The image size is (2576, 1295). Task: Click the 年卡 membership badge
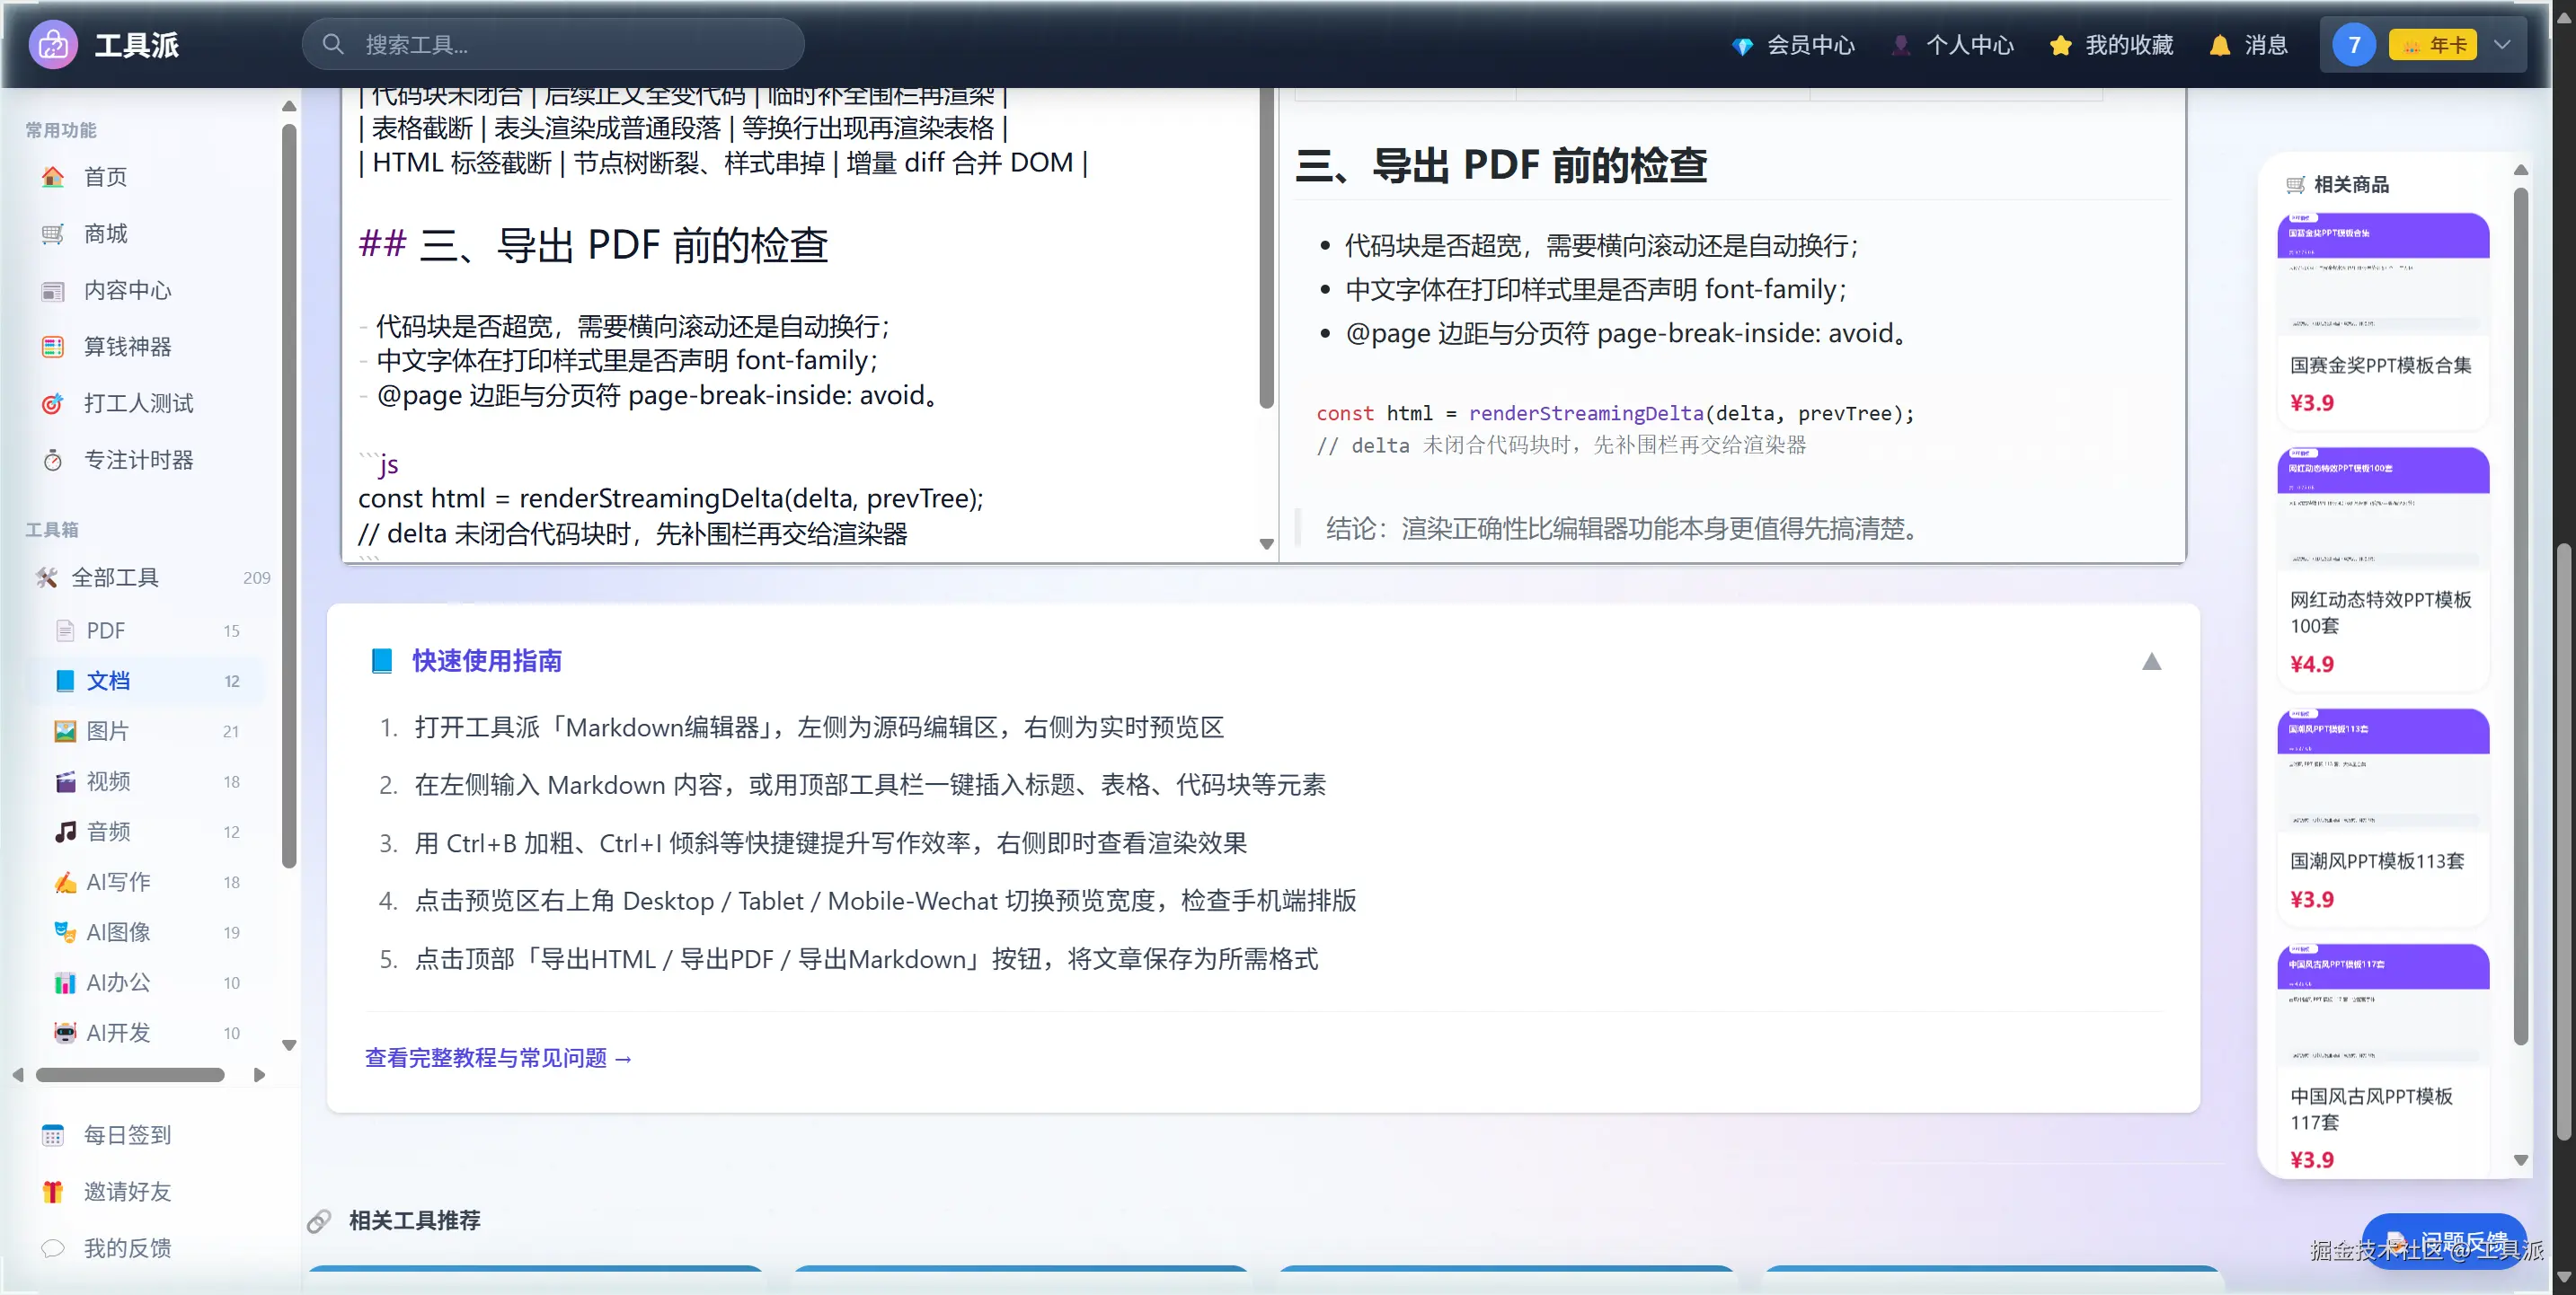click(x=2432, y=45)
